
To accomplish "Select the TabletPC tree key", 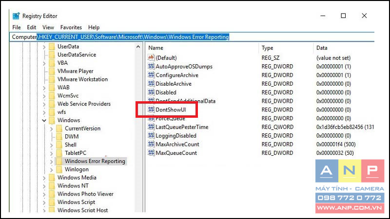I will pos(76,153).
